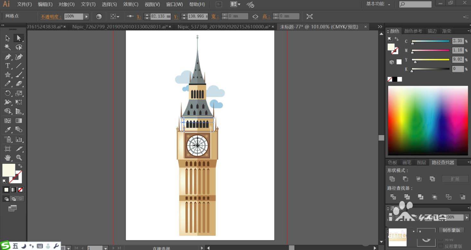Screen dimensions: 471x250
Task: Open the opacity 100% dropdown arrow
Action: 86,16
